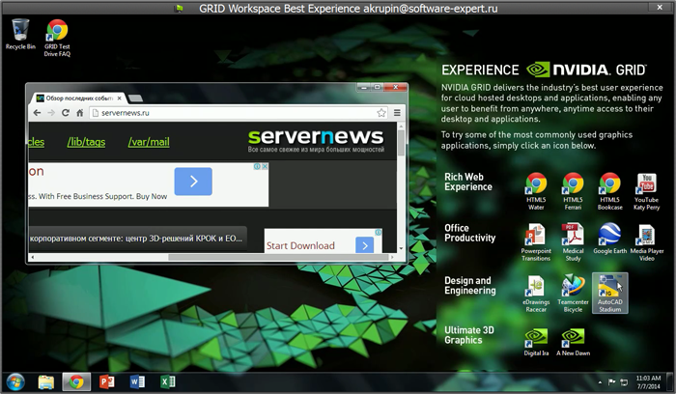The width and height of the screenshot is (676, 394).
Task: Open GRID Test Drive FAQ shortcut
Action: (x=57, y=38)
